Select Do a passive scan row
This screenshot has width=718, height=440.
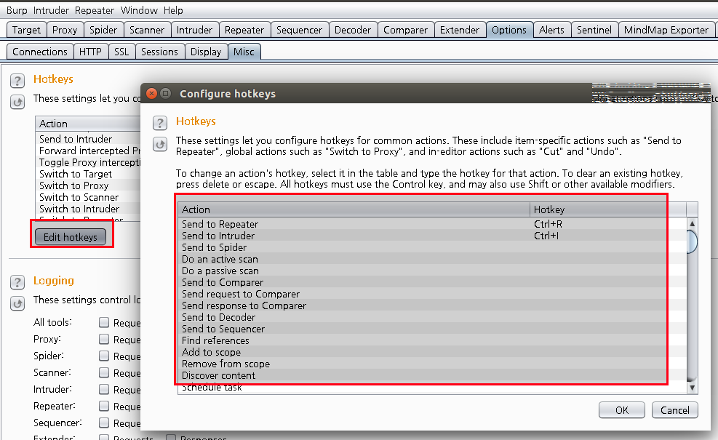point(432,271)
